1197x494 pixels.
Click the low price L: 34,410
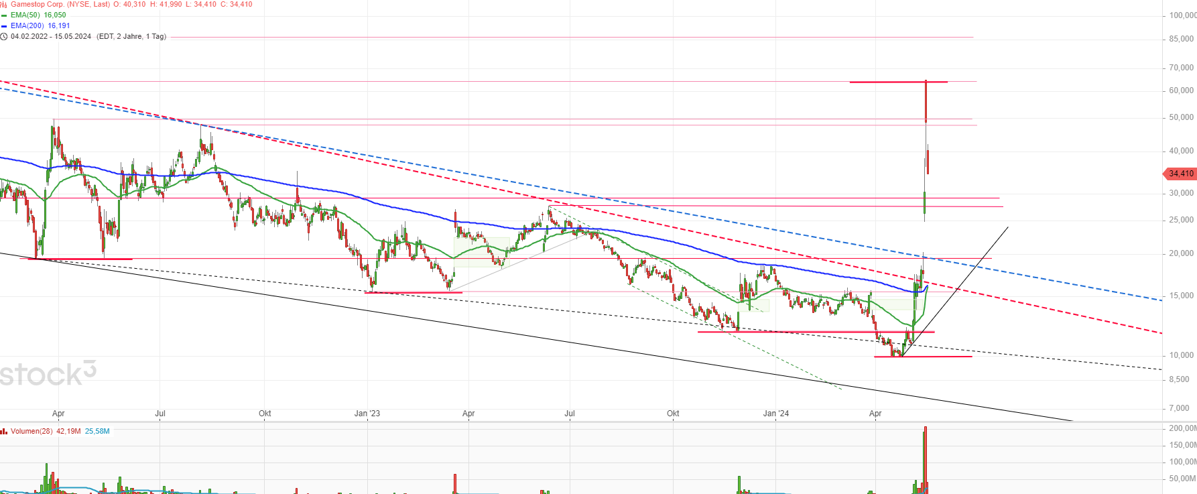point(201,4)
